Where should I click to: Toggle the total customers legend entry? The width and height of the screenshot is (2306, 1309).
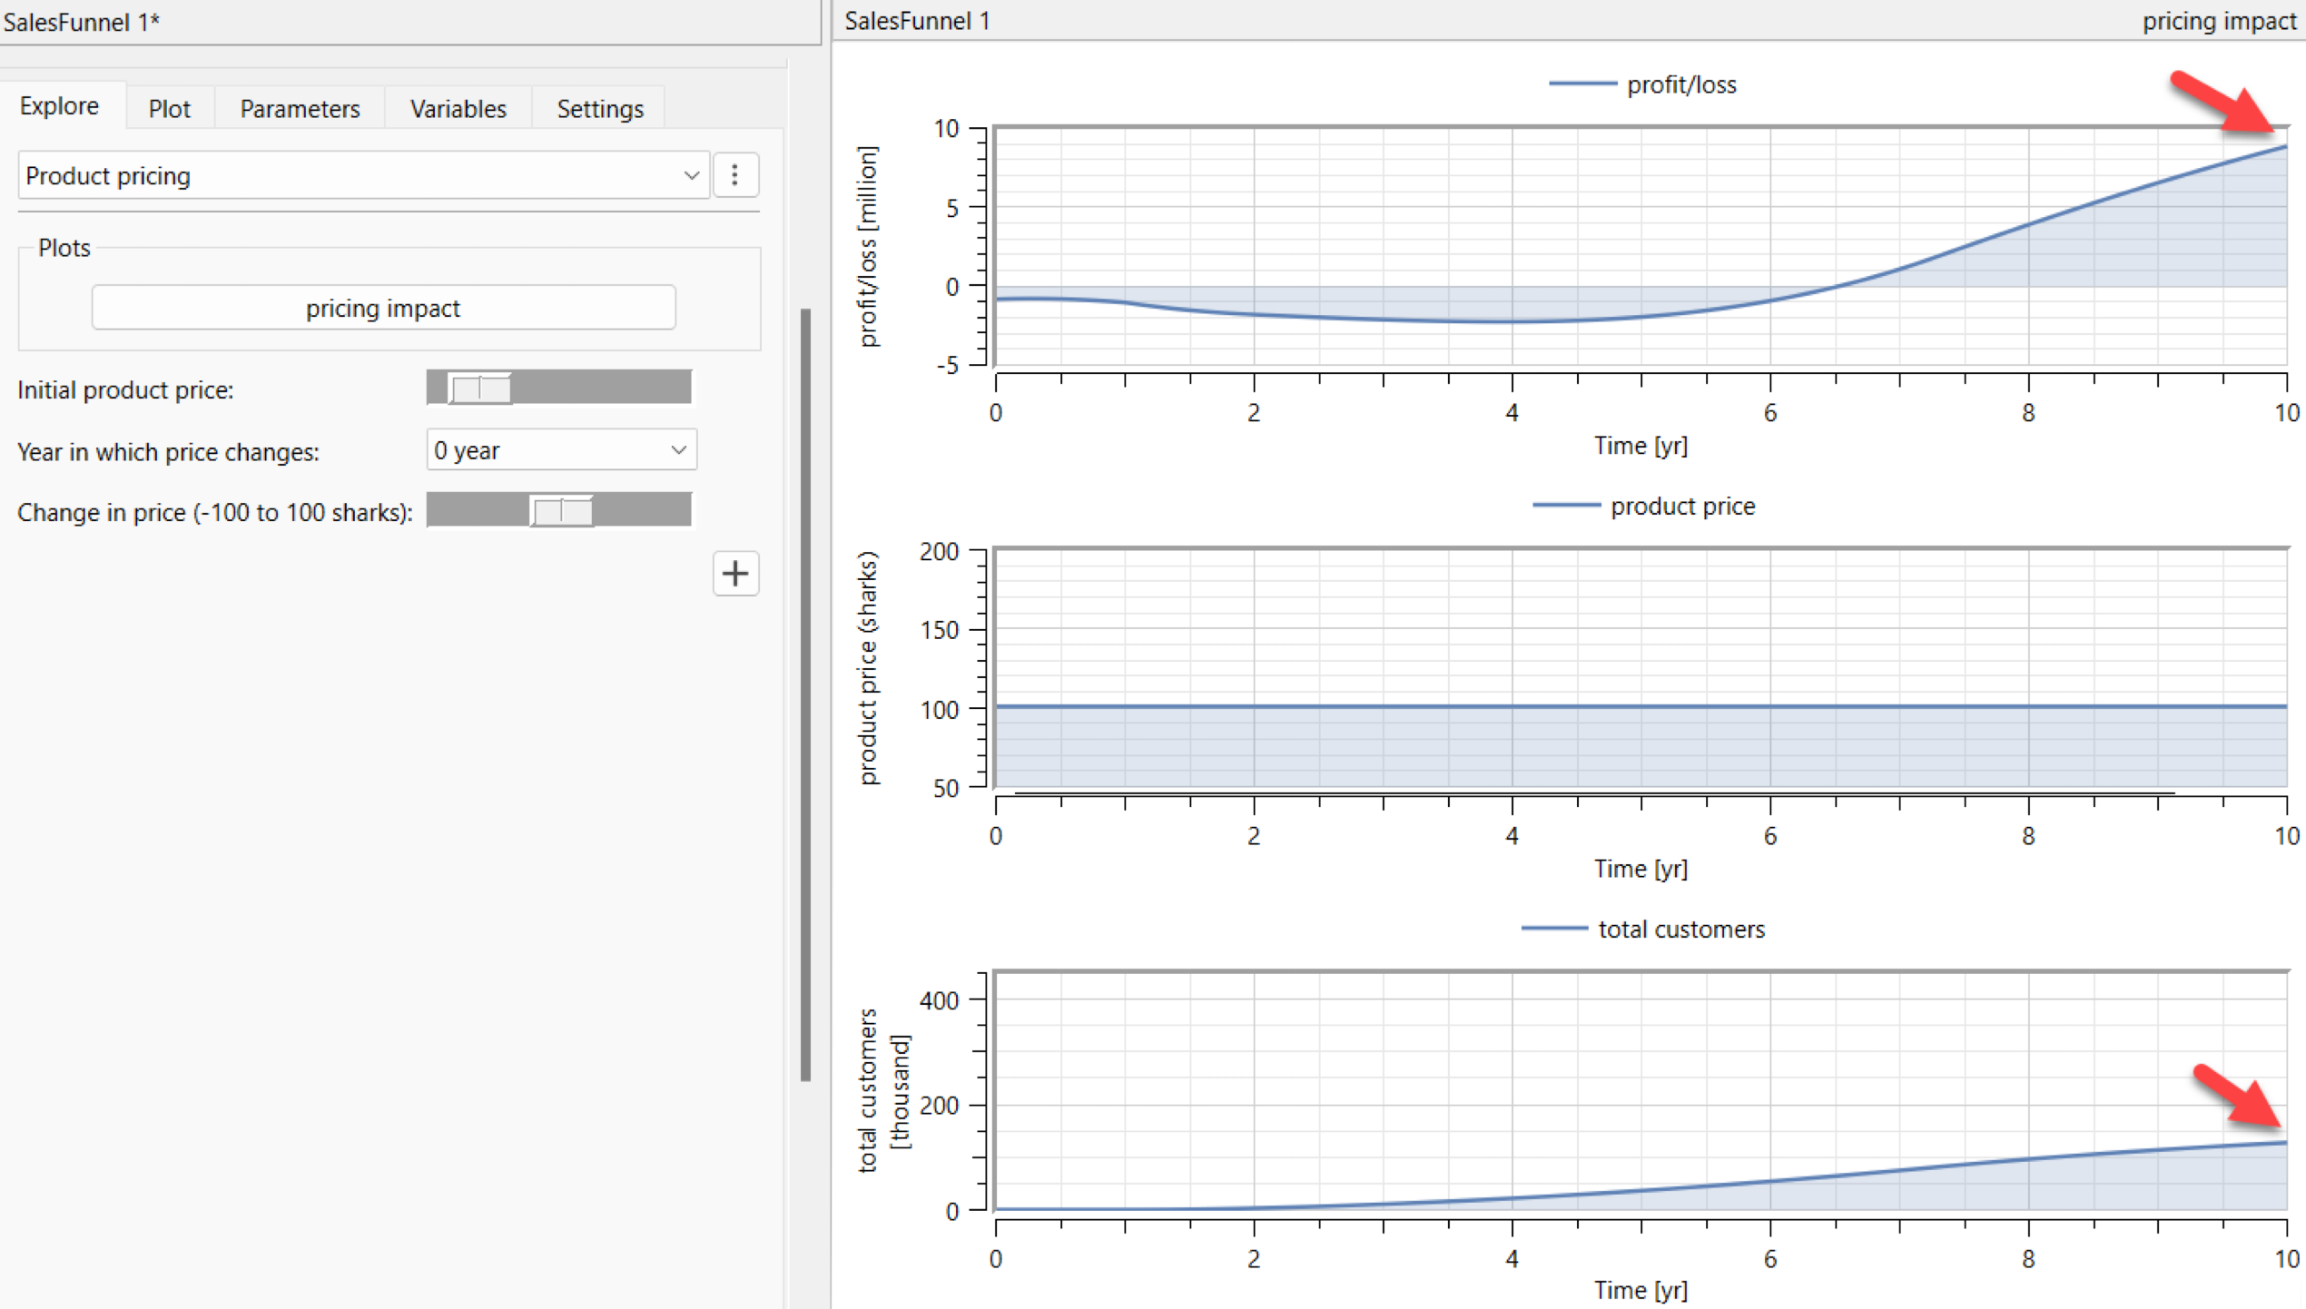point(1680,928)
